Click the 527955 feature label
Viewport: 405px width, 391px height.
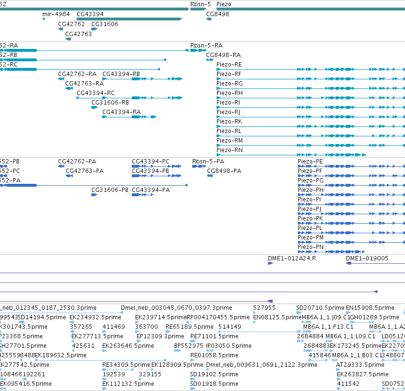tap(264, 308)
